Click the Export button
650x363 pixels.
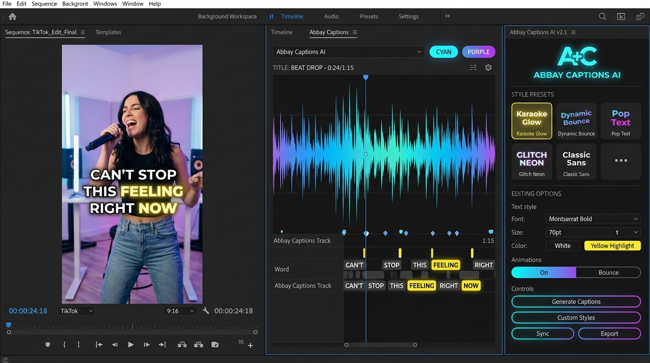pos(609,334)
